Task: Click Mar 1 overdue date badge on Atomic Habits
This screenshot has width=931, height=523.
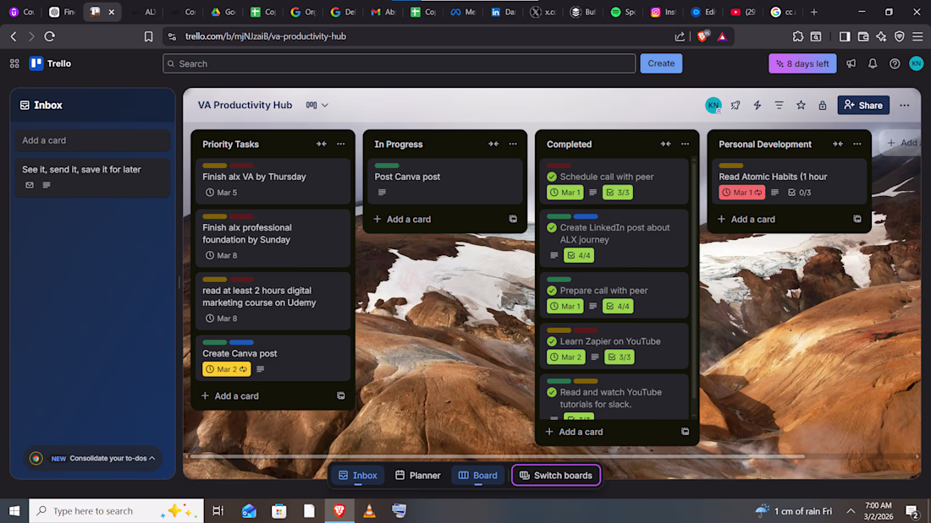Action: 741,192
